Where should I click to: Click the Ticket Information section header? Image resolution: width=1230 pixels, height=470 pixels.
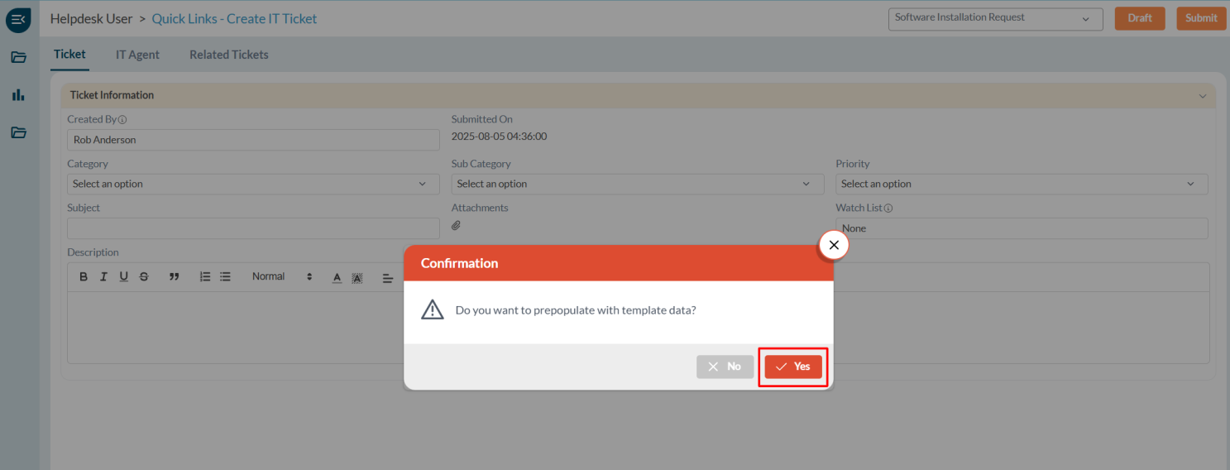638,95
